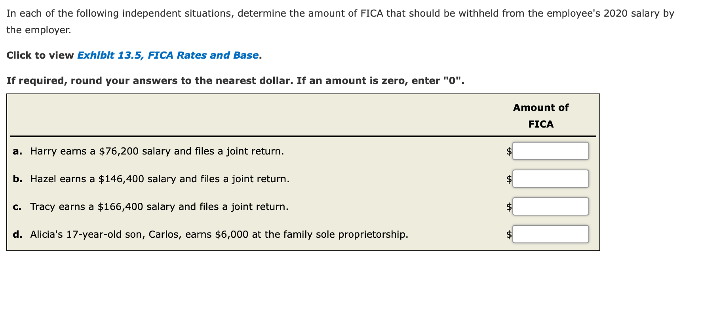Click the 'Amount of FICA' column header
Screen dimensions: 719x309
(x=541, y=116)
